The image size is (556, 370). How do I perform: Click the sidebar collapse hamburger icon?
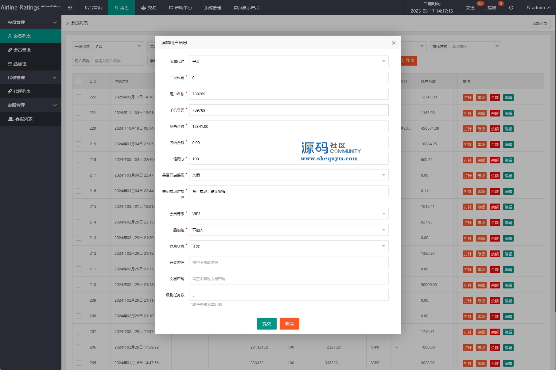coord(70,8)
